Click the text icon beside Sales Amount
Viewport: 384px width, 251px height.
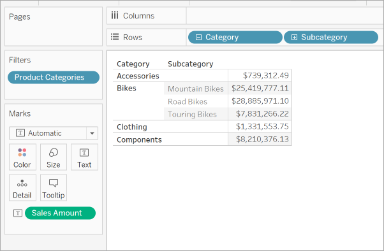(x=18, y=213)
